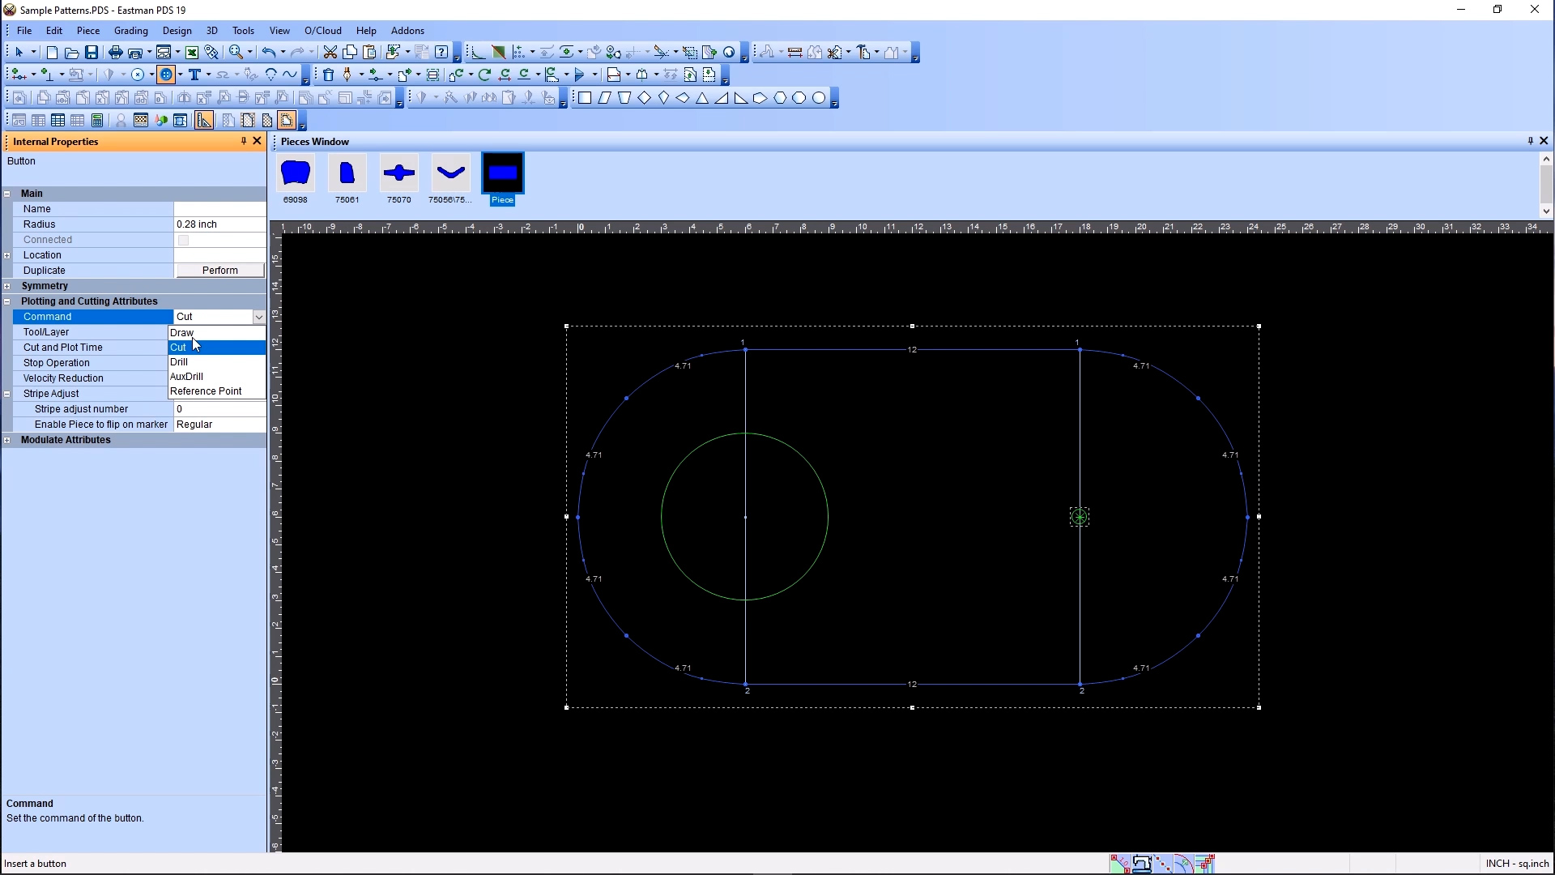Open the Piece menu in menu bar
Viewport: 1555px width, 875px height.
click(87, 30)
